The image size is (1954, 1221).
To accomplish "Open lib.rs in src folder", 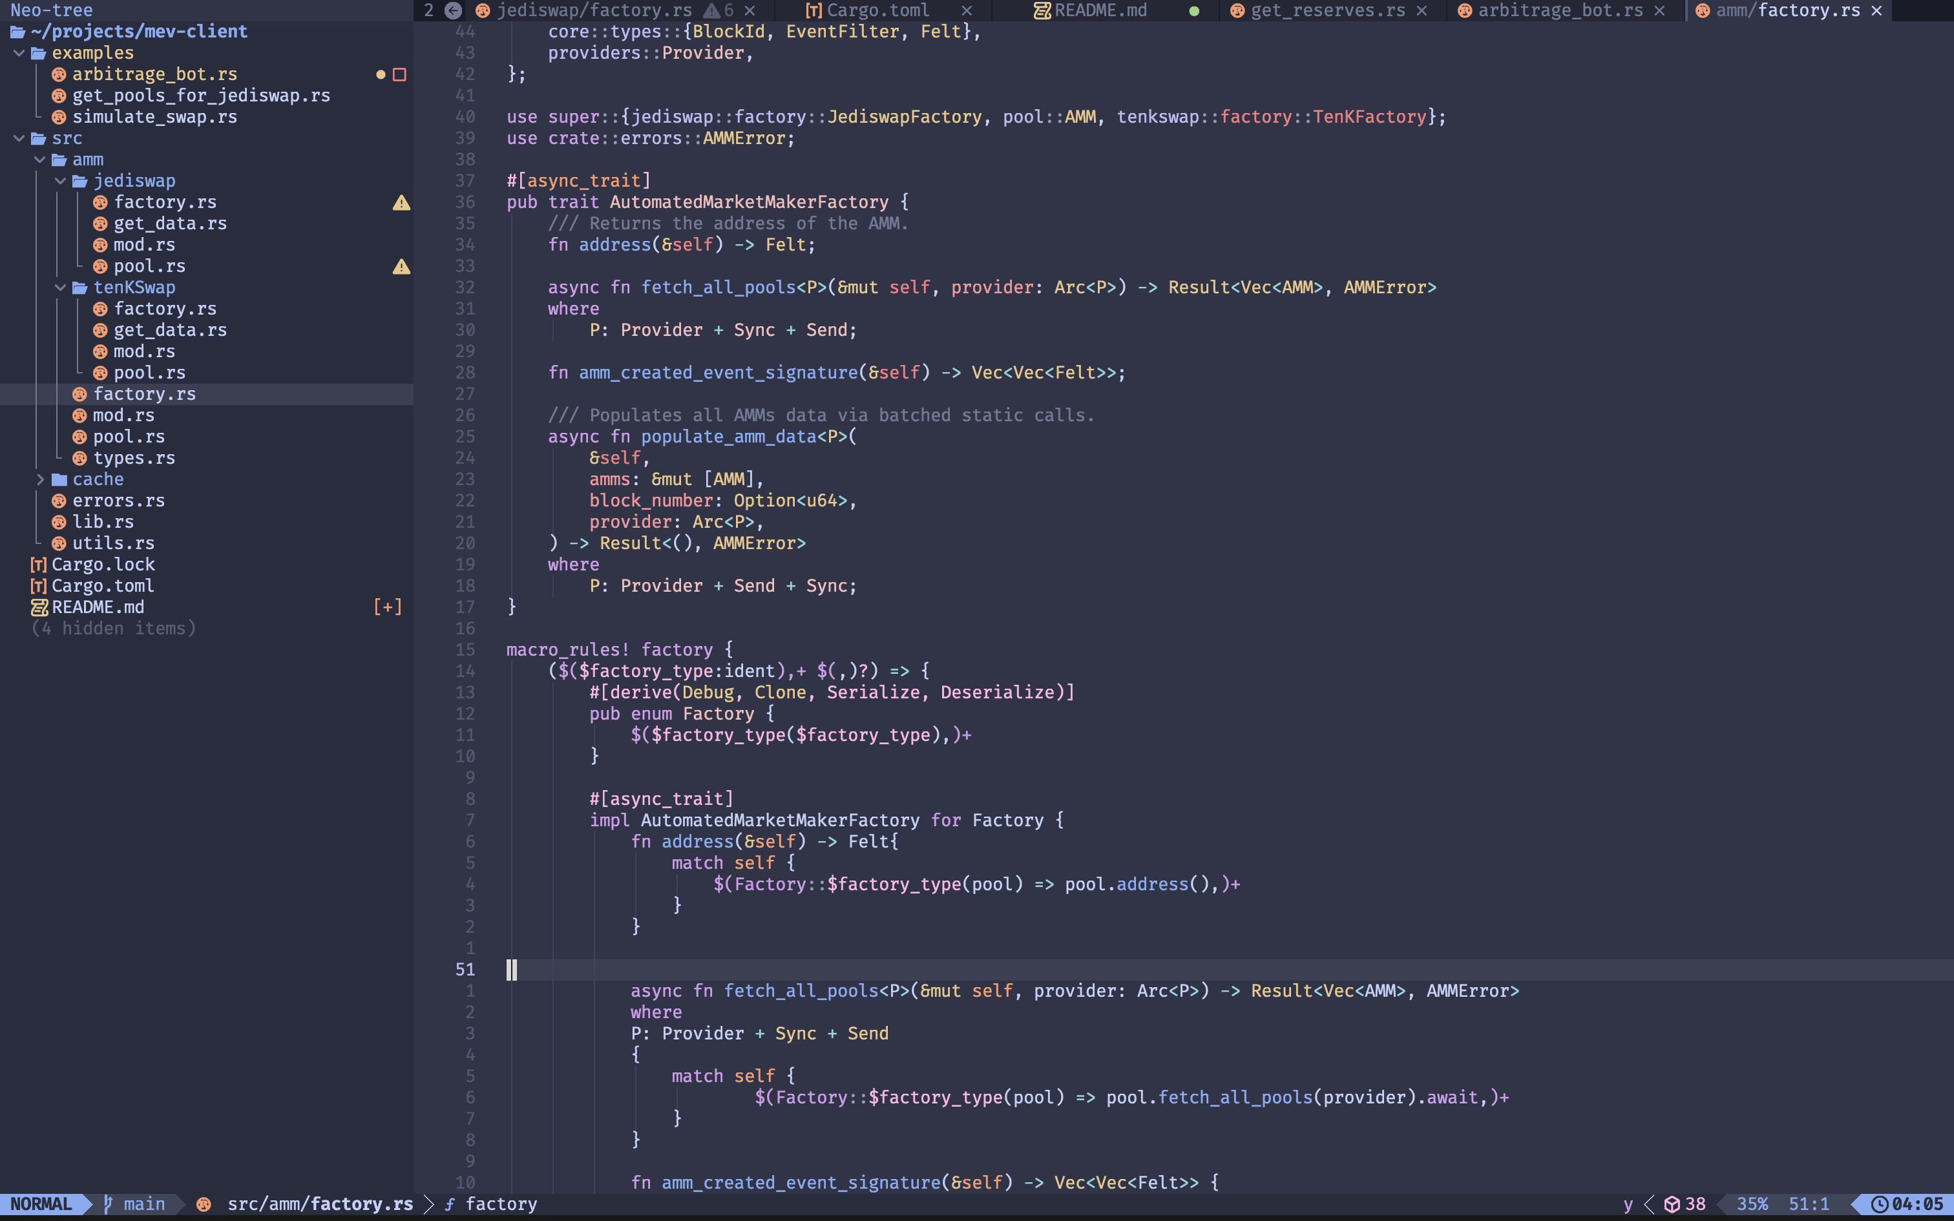I will tap(103, 523).
